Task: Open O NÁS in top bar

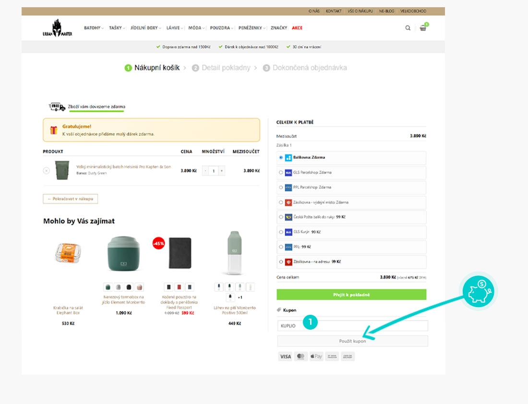Action: tap(314, 11)
